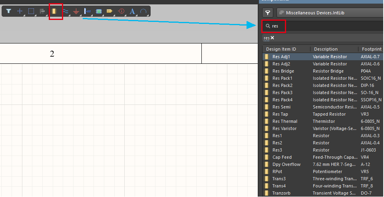Click the Potentiometer description cell
The image size is (384, 197).
coord(327,171)
